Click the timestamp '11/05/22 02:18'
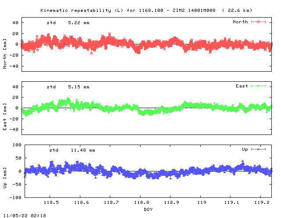 click(25, 215)
